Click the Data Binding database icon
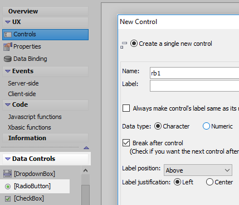Image resolution: width=239 pixels, height=205 pixels. tap(8, 59)
